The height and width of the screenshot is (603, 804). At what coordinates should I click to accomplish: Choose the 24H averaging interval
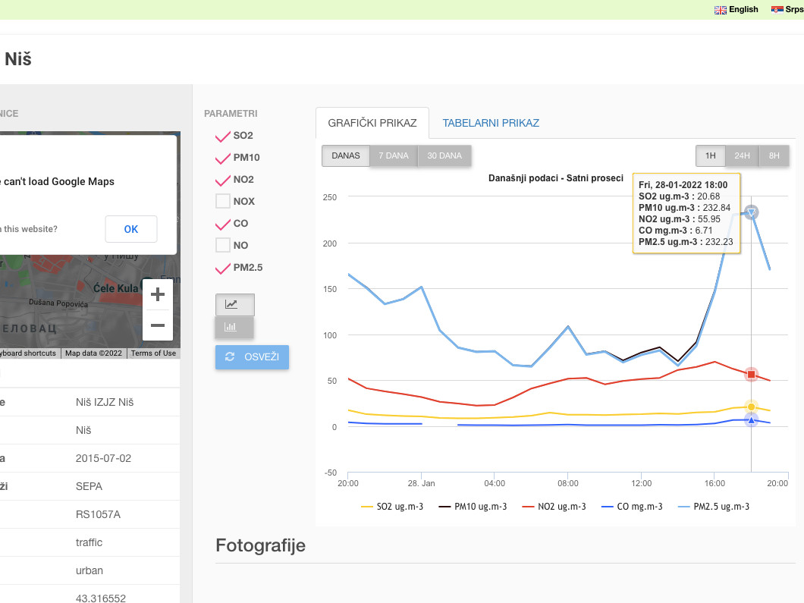pyautogui.click(x=741, y=155)
